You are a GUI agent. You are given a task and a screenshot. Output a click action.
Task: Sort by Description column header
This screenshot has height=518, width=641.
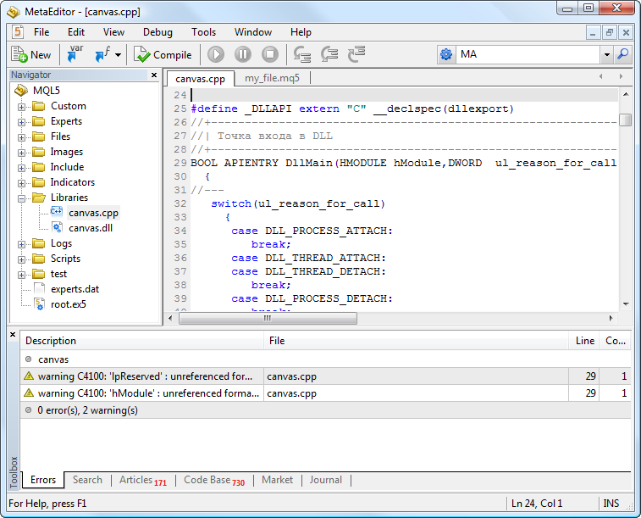pos(142,341)
